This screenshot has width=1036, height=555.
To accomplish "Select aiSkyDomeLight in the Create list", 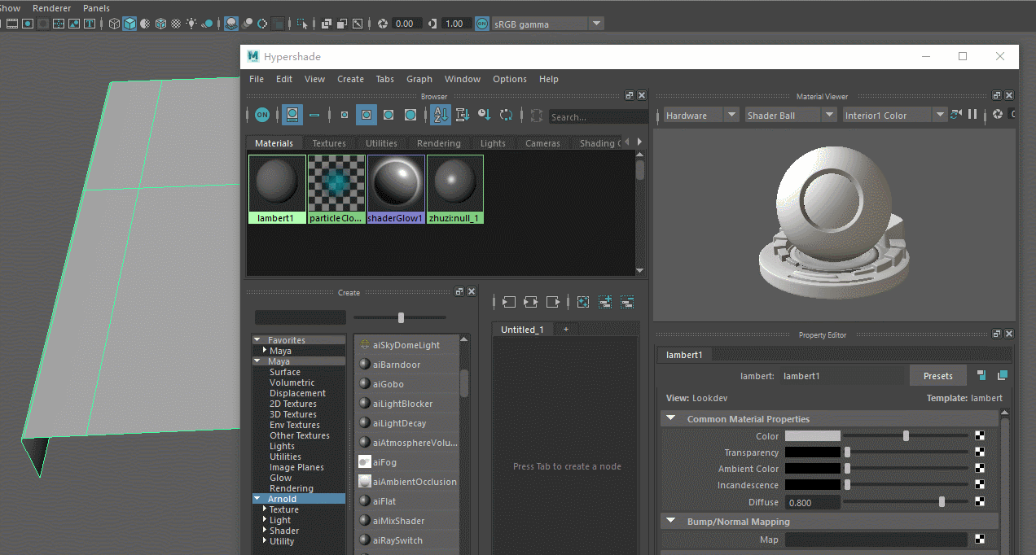I will 406,345.
